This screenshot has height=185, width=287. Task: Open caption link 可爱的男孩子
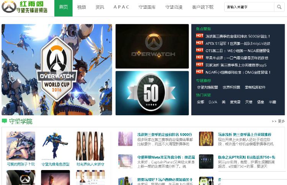21,164
